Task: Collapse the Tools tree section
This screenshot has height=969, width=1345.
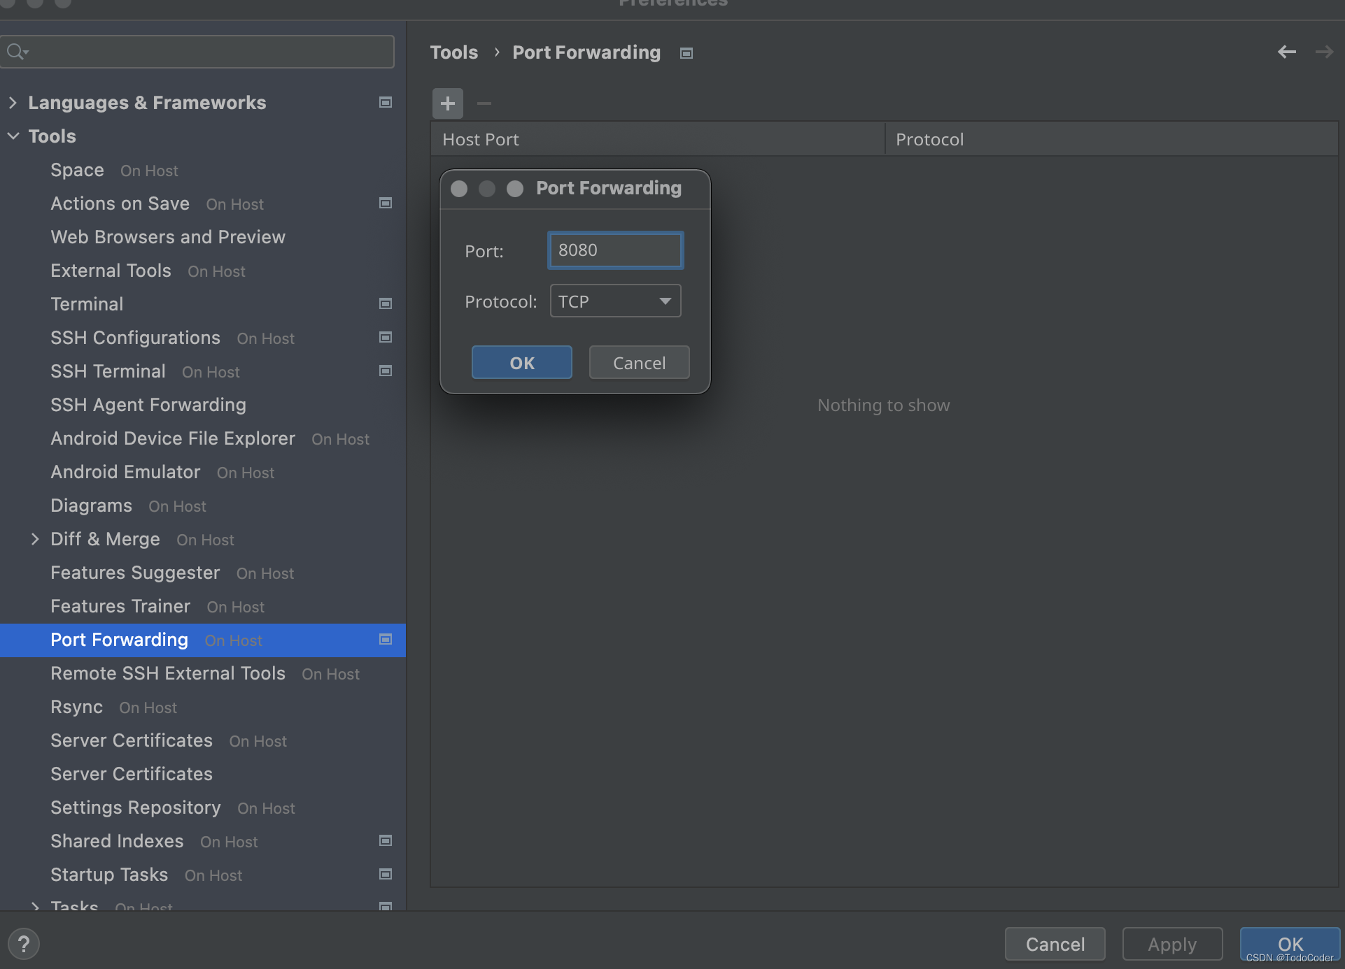Action: pos(13,136)
